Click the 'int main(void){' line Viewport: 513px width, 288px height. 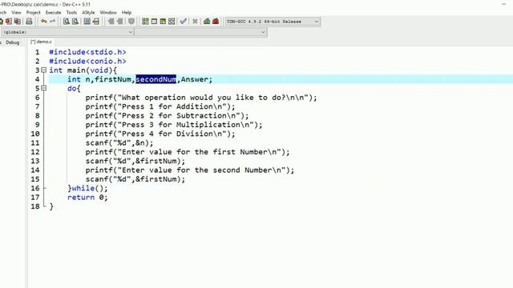coord(83,70)
